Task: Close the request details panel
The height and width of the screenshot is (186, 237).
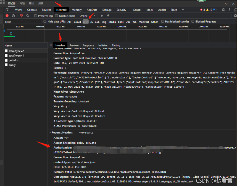Action: (x=51, y=45)
